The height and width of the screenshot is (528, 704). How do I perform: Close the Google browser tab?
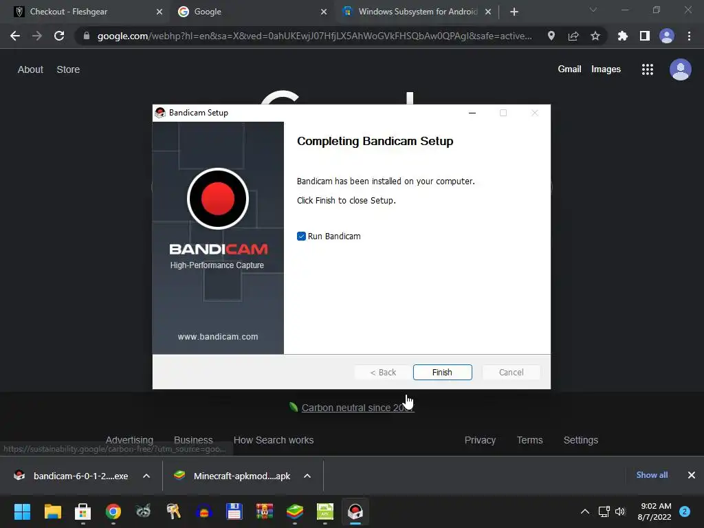click(x=324, y=12)
